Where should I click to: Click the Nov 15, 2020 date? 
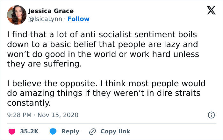[58, 115]
